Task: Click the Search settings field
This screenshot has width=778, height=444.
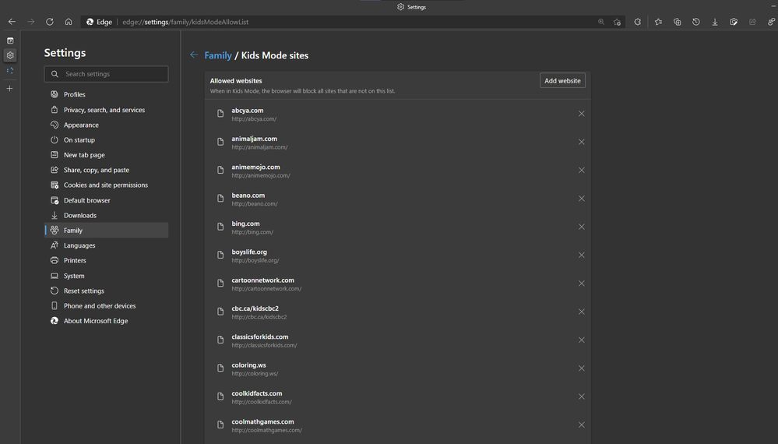Action: (x=106, y=74)
